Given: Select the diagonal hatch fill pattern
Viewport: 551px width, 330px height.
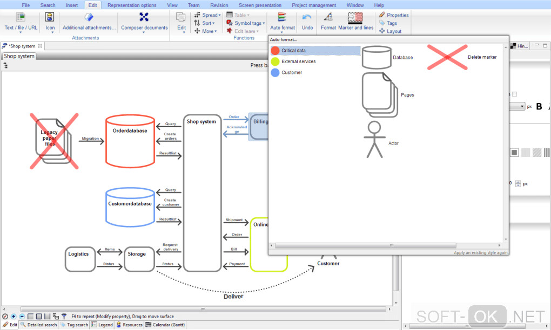Looking at the screenshot, I should click(536, 153).
